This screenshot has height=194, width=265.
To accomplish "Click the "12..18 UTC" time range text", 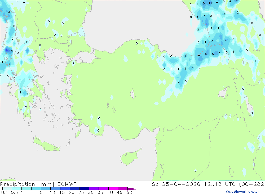I will pyautogui.click(x=220, y=184).
